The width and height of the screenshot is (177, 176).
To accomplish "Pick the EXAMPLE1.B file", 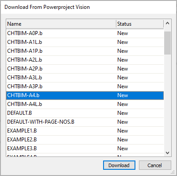I will click(x=85, y=131).
